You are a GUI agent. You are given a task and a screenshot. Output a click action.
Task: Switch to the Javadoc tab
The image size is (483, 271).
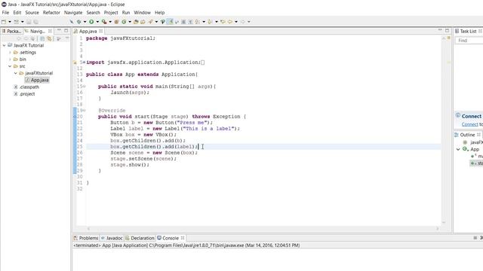112,238
